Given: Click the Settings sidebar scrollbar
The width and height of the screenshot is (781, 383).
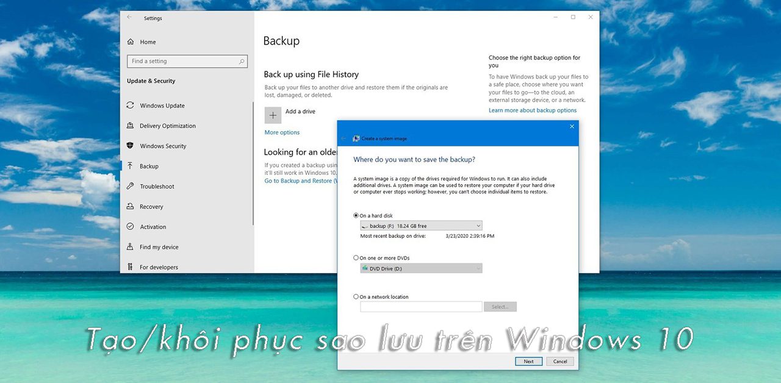Looking at the screenshot, I should click(253, 163).
